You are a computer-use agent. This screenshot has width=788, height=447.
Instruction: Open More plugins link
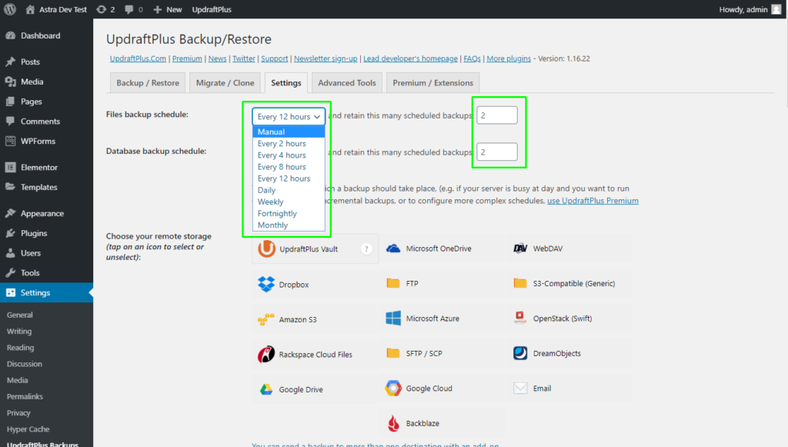[509, 58]
